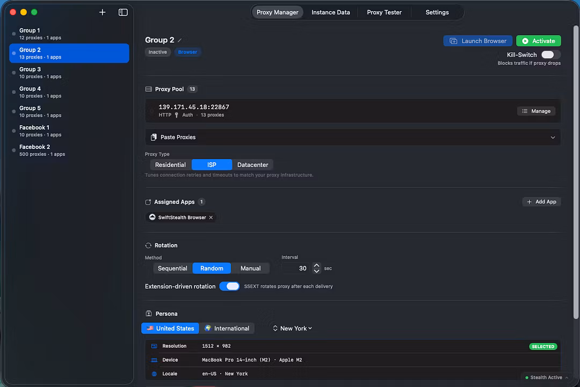Choose Random rotation method
The width and height of the screenshot is (580, 387).
(212, 269)
